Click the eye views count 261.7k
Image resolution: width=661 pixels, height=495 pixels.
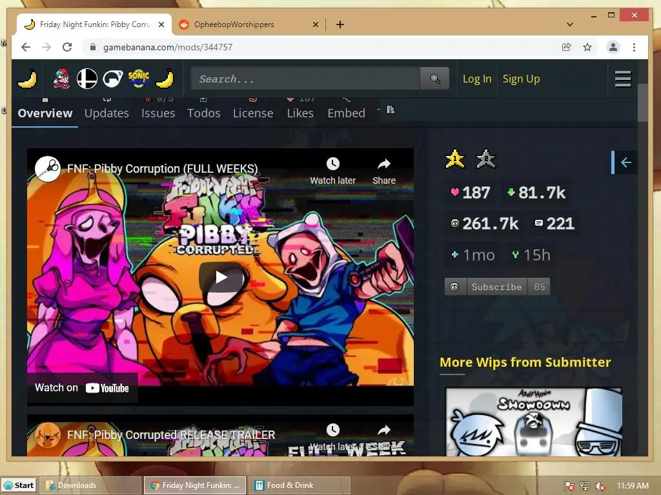484,224
